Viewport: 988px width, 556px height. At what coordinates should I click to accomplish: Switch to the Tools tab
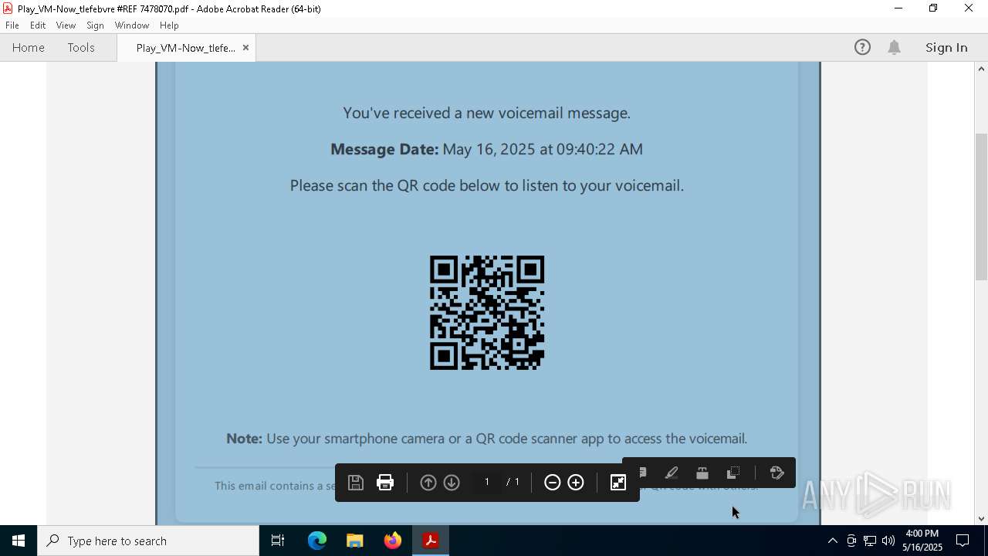[81, 47]
